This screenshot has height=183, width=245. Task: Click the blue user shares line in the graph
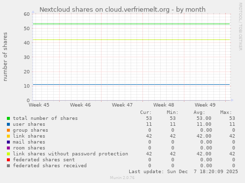(131, 84)
